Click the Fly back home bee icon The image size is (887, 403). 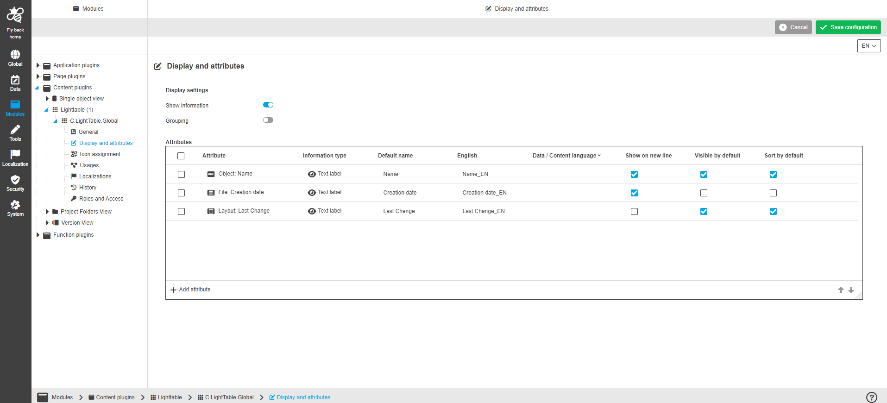point(15,15)
